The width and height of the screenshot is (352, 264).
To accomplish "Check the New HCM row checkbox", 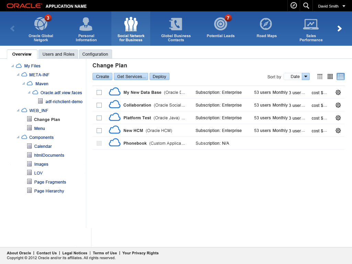I will tap(99, 131).
